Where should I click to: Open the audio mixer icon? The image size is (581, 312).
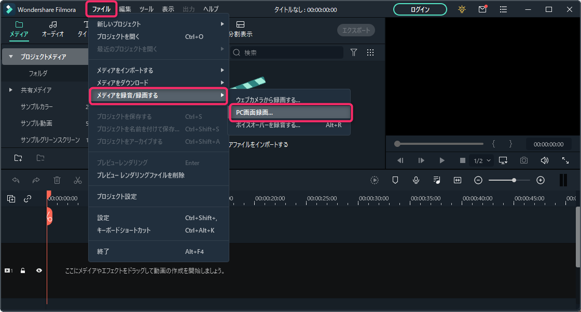(437, 180)
